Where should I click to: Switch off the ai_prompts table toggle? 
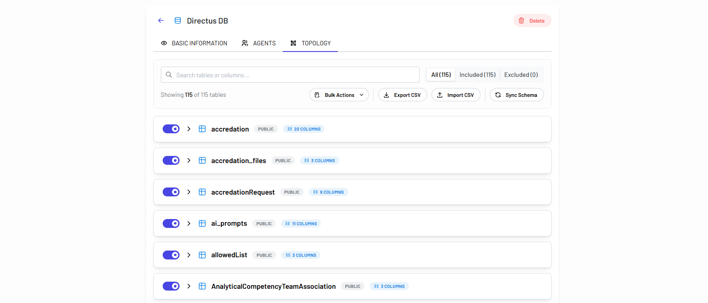171,223
